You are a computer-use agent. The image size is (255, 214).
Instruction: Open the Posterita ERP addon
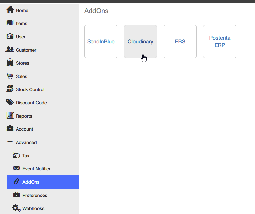[220, 42]
